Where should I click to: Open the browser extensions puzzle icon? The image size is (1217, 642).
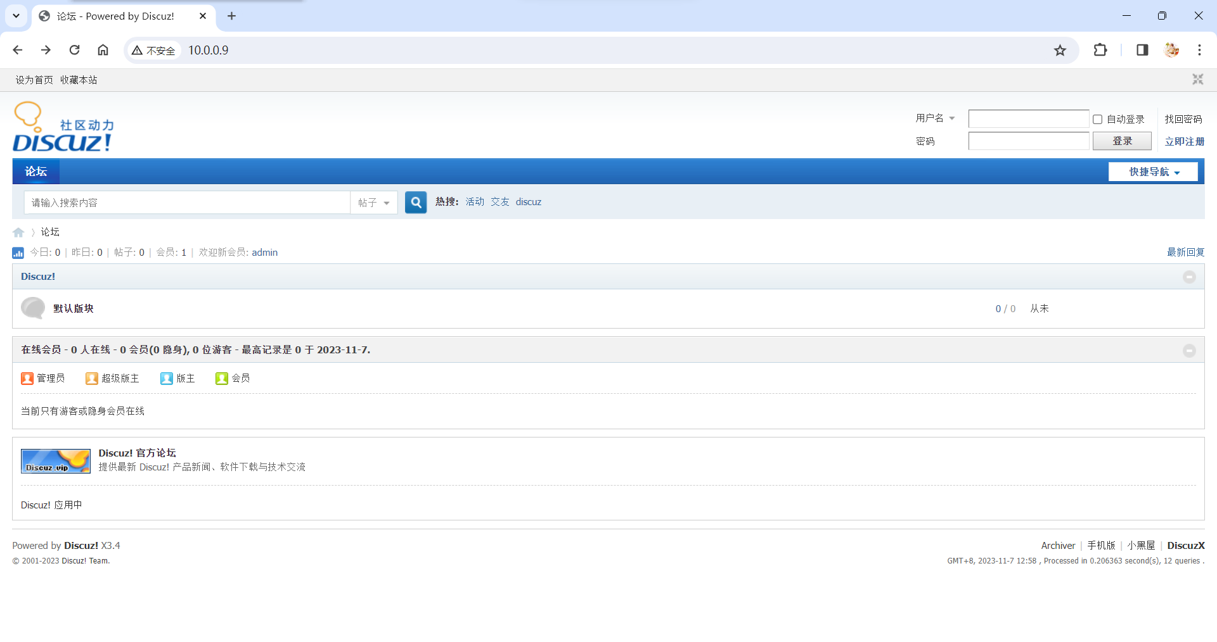click(x=1100, y=50)
